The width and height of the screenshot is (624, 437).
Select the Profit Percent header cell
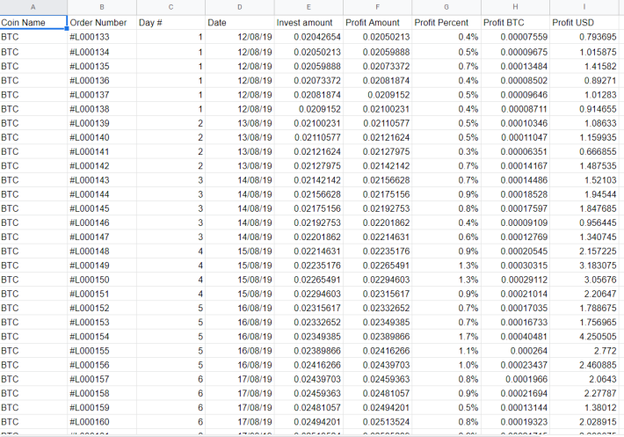click(446, 23)
